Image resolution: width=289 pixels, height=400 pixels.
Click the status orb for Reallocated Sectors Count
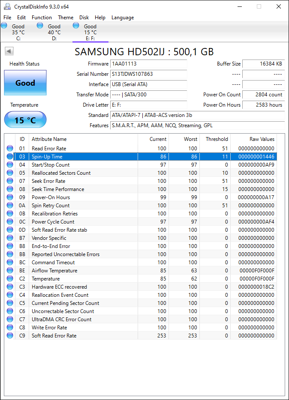(x=10, y=173)
